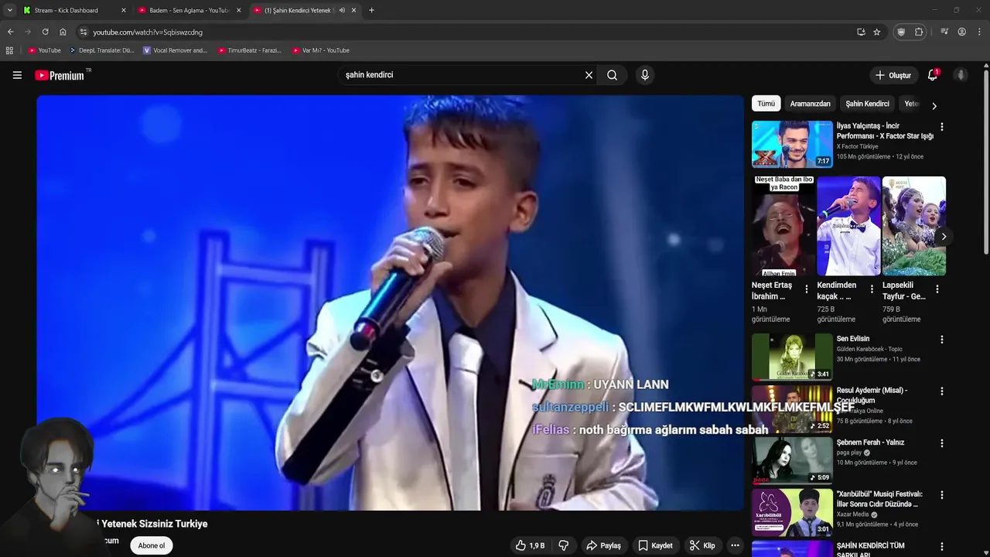This screenshot has height=557, width=990.
Task: Open the bookmarks bar apps grid icon
Action: click(9, 50)
